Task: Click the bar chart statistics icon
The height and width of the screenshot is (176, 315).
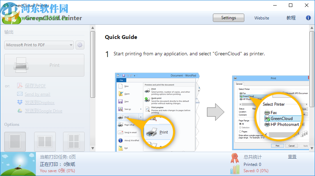Action: coord(235,169)
